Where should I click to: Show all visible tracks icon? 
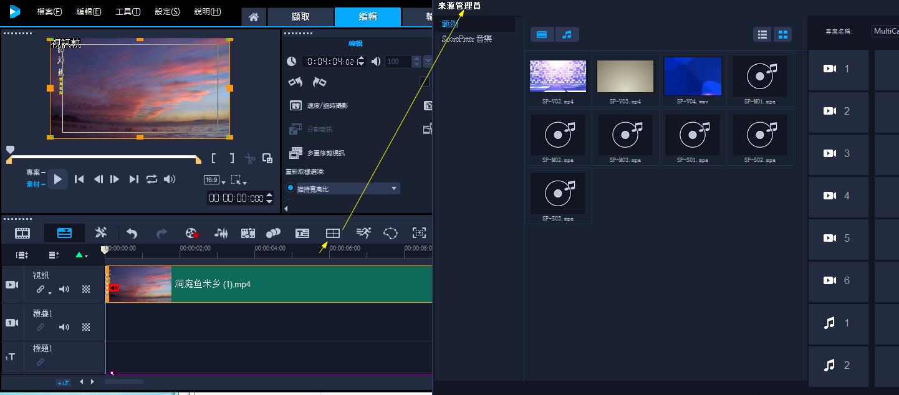[22, 255]
